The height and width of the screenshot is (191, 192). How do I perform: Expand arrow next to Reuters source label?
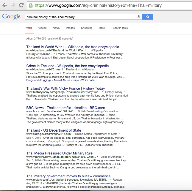pyautogui.click(x=124, y=179)
